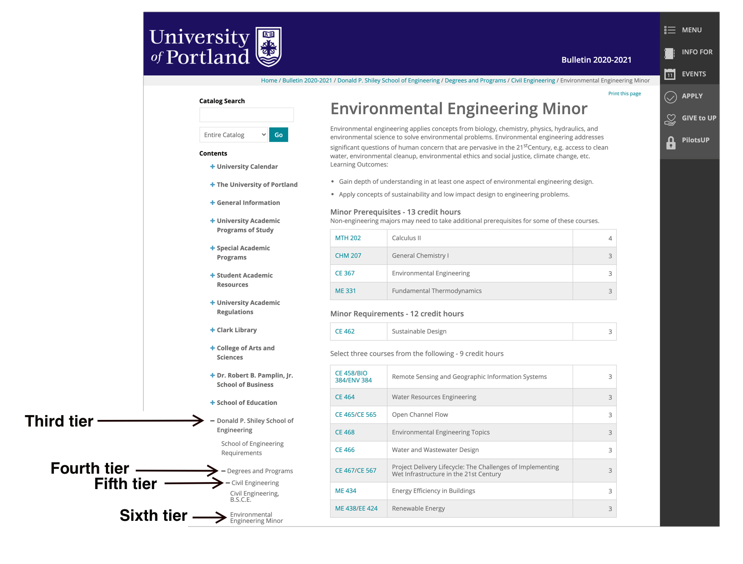Expand the University Calendar plus icon
743x564 pixels.
coord(212,167)
